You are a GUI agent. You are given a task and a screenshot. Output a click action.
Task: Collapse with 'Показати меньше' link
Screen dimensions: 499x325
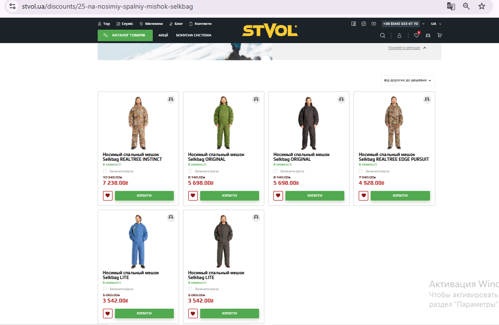pyautogui.click(x=404, y=48)
